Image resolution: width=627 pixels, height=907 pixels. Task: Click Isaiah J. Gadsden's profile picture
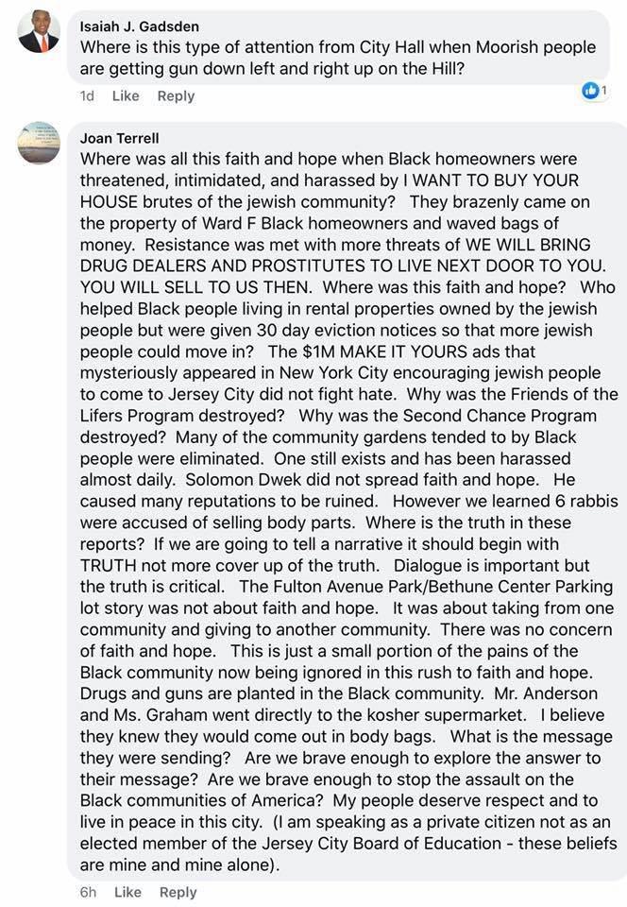point(39,33)
